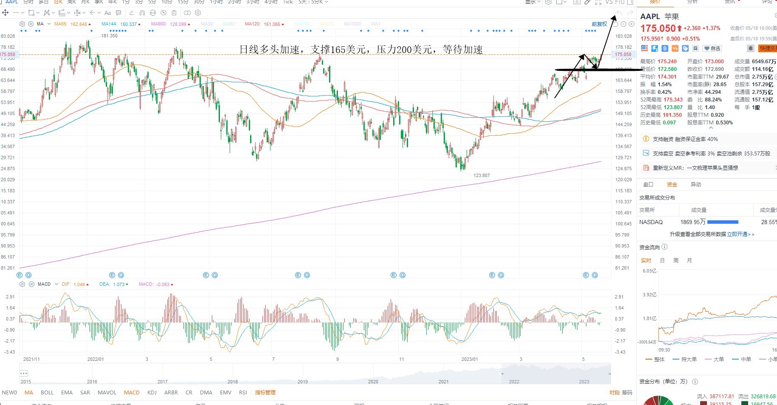Open the MACD indicator type dropdown
The image size is (777, 405).
pyautogui.click(x=56, y=284)
